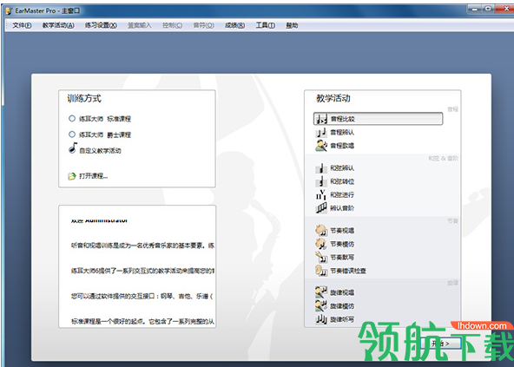Select the 辨认音阶 scale identification icon

(x=321, y=207)
